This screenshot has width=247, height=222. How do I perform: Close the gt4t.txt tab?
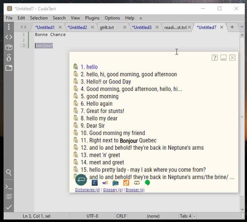(x=125, y=28)
